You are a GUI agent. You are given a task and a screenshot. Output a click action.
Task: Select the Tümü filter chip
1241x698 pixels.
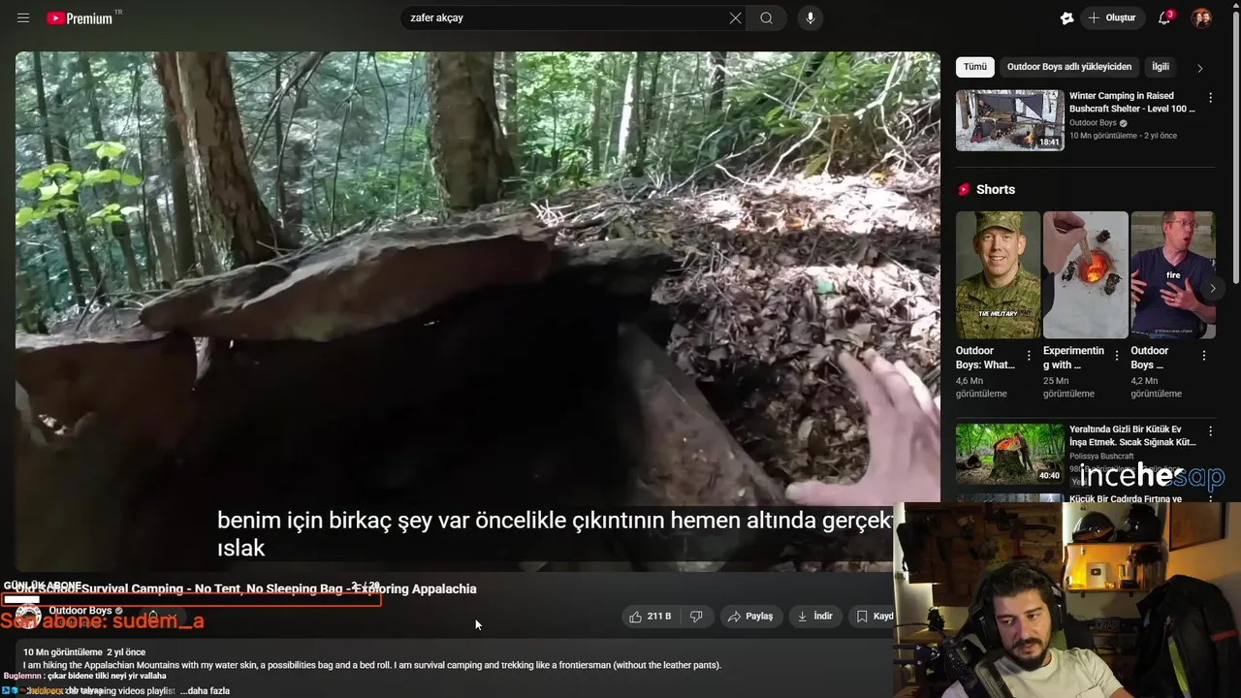[x=974, y=67]
